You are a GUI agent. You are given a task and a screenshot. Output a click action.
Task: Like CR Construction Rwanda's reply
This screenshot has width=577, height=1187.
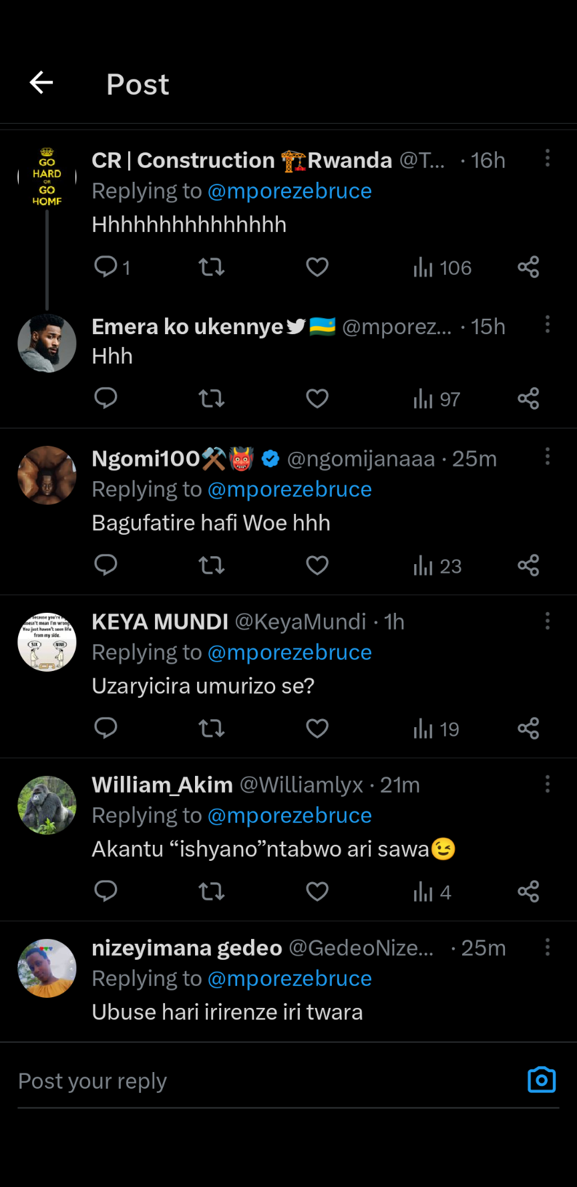point(317,267)
